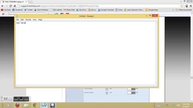Open the YouTube bookmark
This screenshot has height=108, width=193.
pos(6,10)
